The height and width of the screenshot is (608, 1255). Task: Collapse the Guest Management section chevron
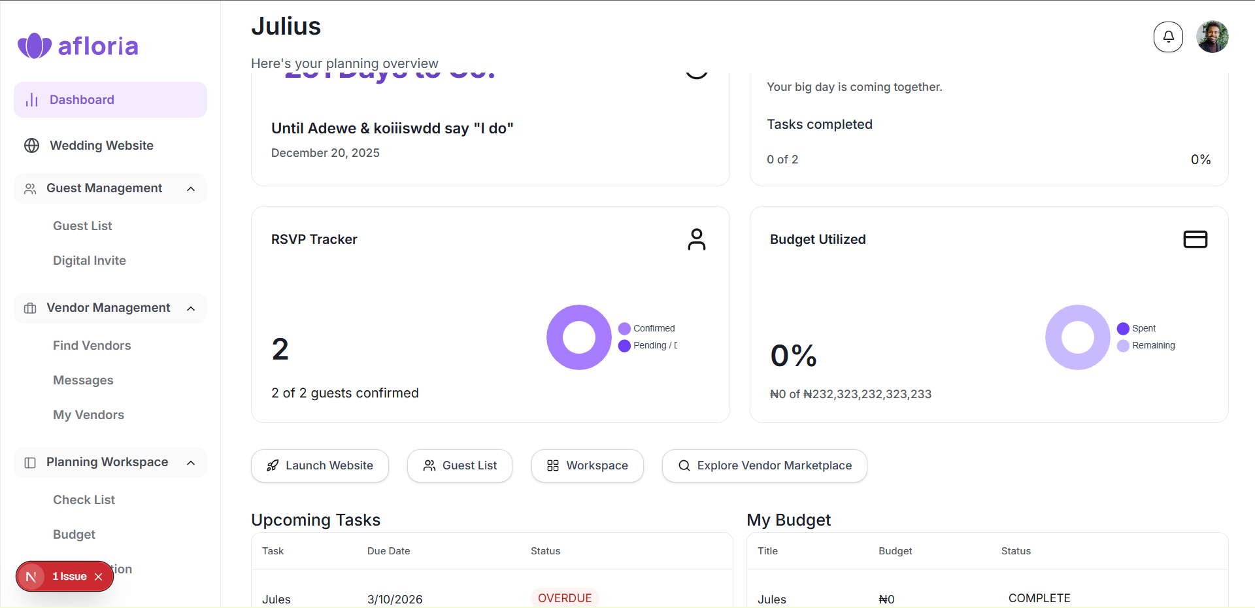coord(191,189)
